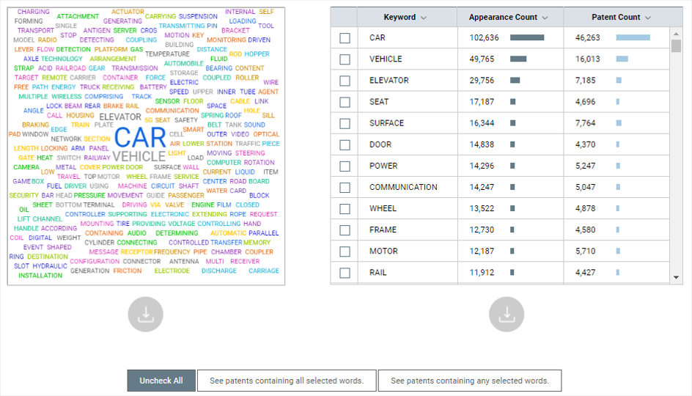Viewport: 692px width, 396px height.
Task: Click the header select-all checkbox column
Action: tap(345, 18)
